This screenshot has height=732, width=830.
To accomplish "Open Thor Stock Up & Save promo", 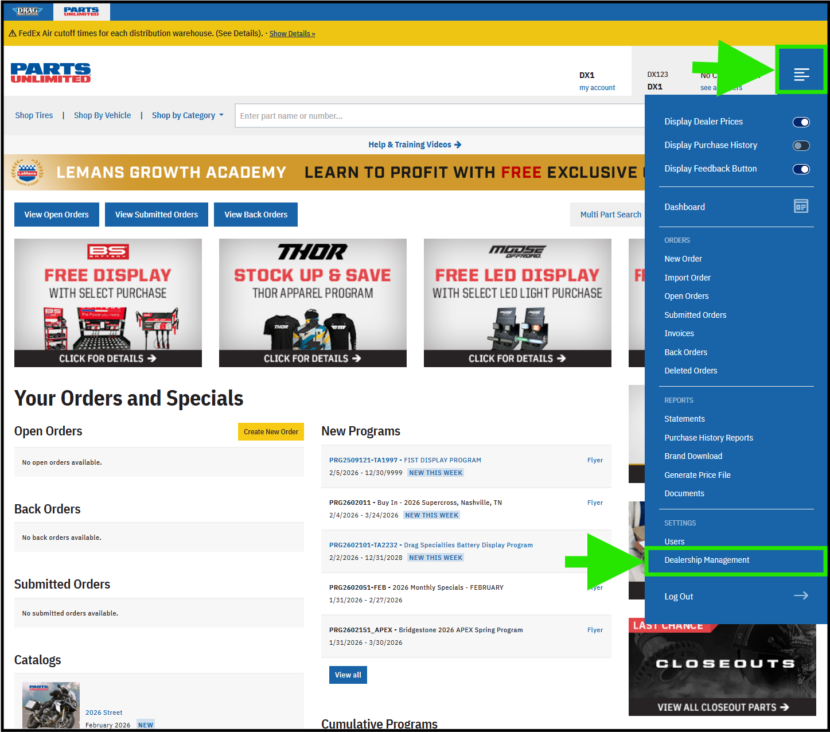I will pos(313,303).
